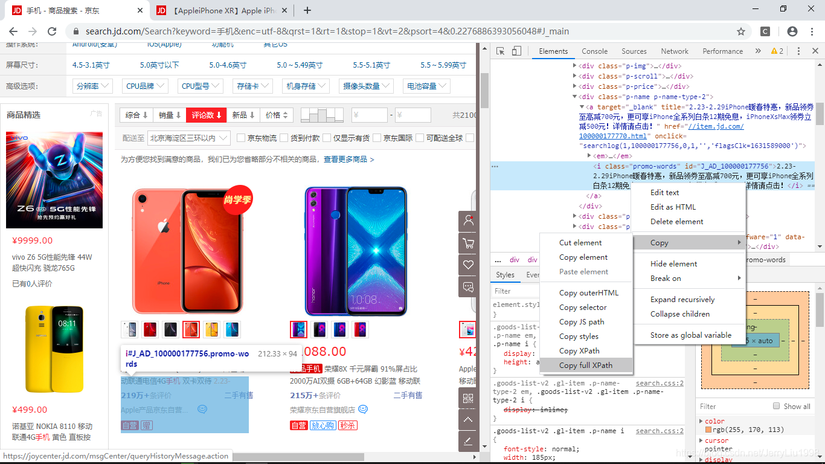Switch to the Network tab in DevTools
This screenshot has height=464, width=825.
point(675,51)
